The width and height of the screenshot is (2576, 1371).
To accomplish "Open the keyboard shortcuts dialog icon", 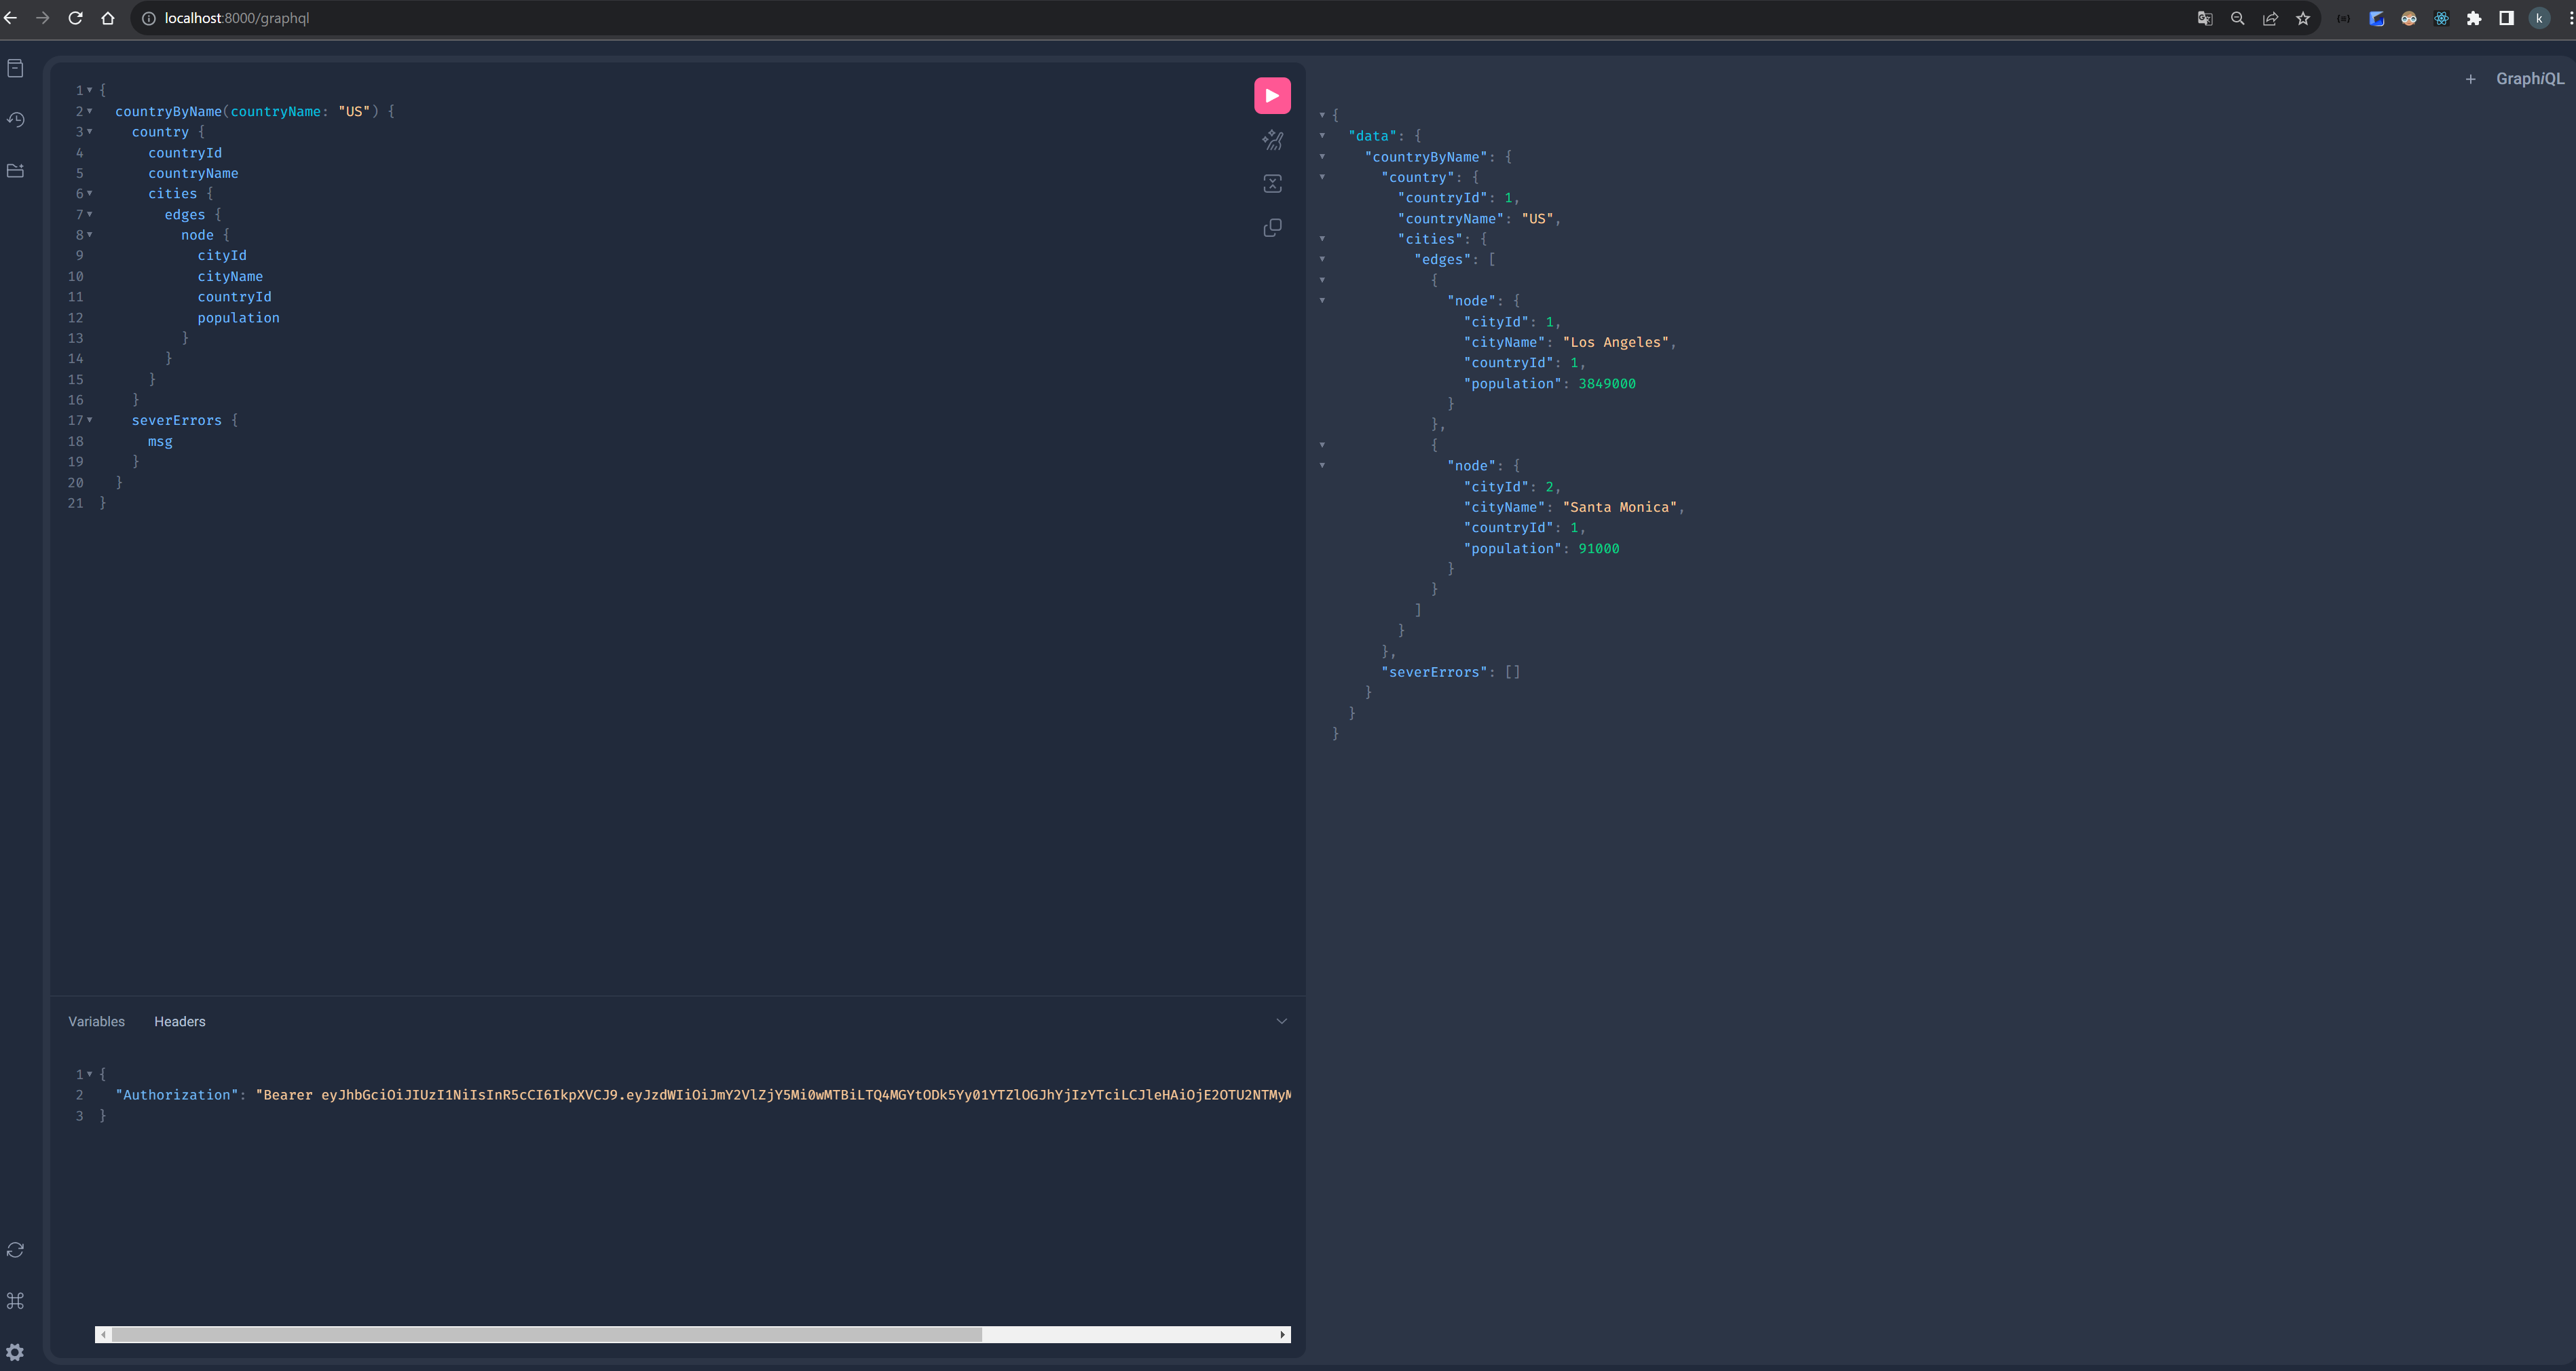I will tap(15, 1301).
